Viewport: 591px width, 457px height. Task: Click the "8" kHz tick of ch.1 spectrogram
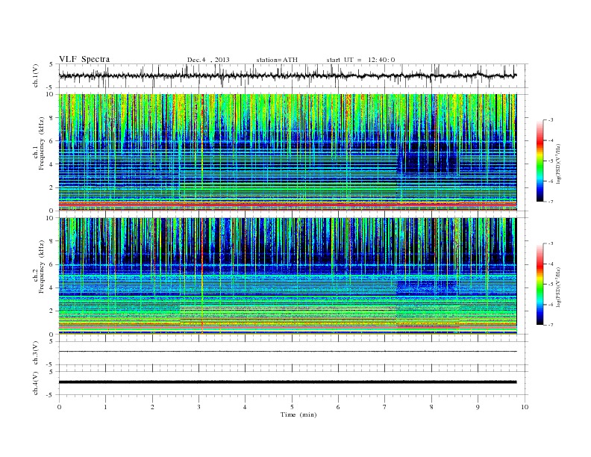click(x=51, y=118)
